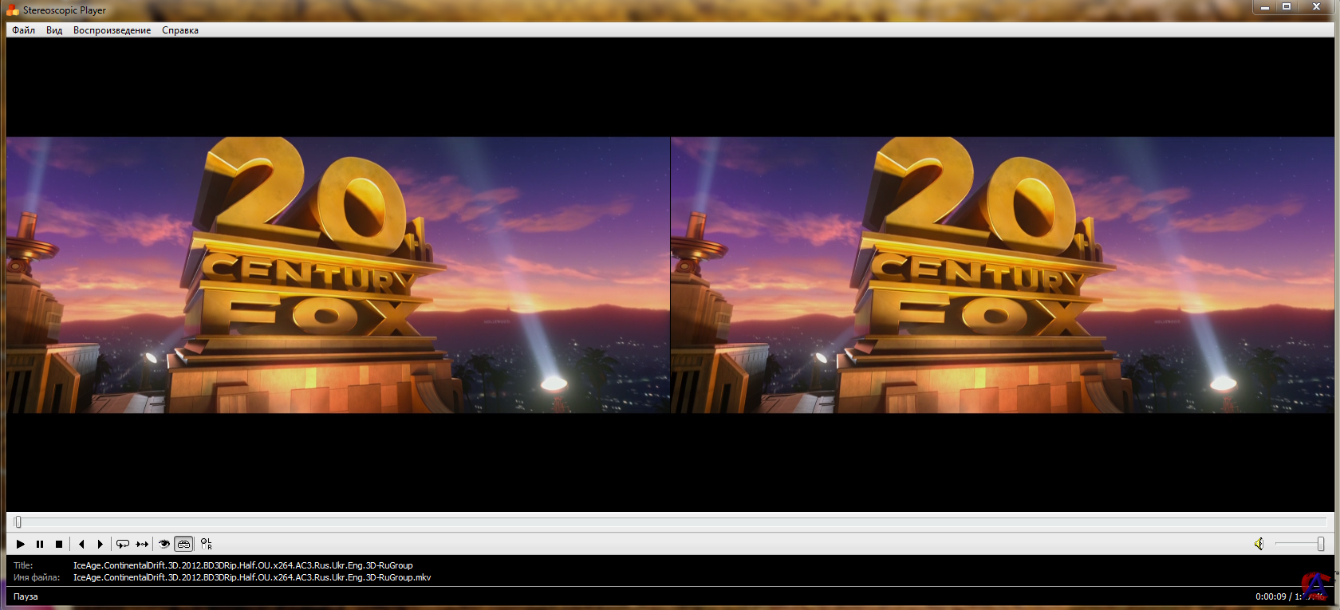This screenshot has width=1340, height=610.
Task: Open the Вид menu
Action: pyautogui.click(x=54, y=30)
